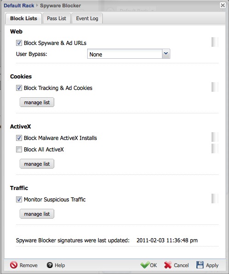Click the Apply floppy disk icon
Screen dimensions: 229x274
(200, 265)
